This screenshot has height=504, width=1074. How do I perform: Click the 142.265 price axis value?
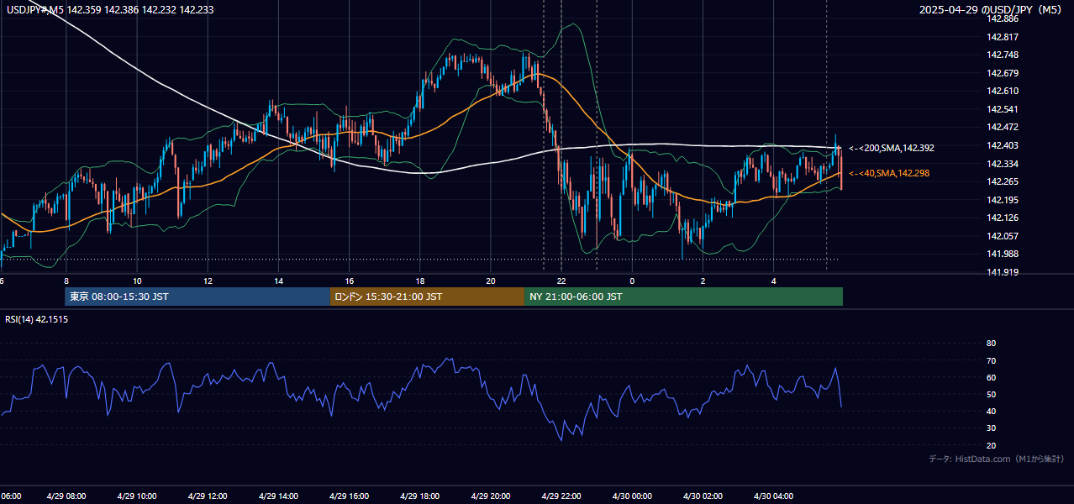tap(1002, 181)
